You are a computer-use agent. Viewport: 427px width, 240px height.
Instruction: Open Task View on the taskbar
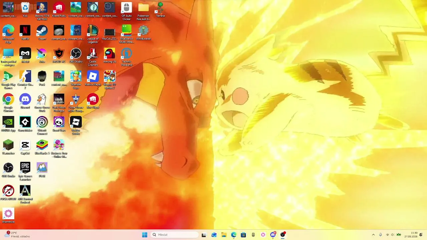(x=204, y=235)
